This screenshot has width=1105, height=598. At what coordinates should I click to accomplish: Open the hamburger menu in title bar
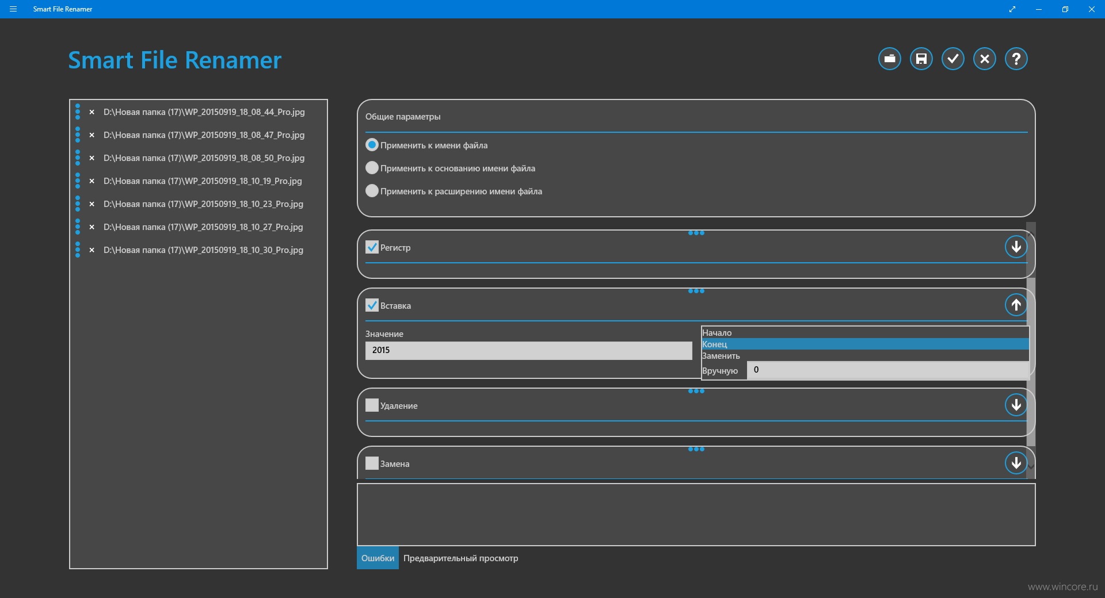point(13,9)
